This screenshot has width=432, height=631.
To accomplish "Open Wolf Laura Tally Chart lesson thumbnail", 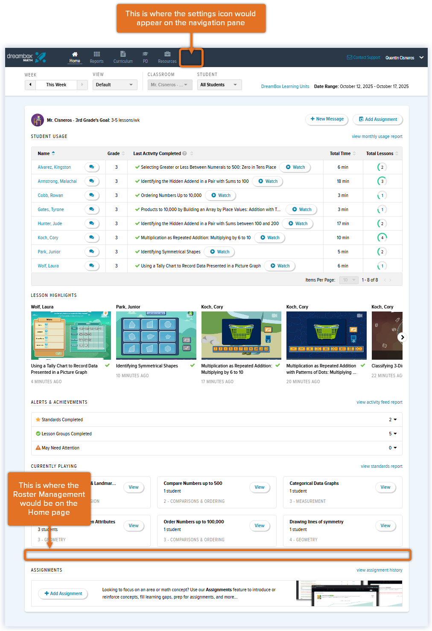I will [71, 335].
